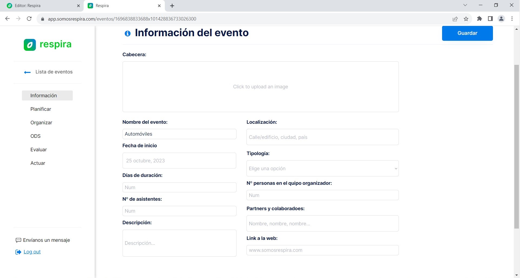
Task: Switch to Editor: Respira tab
Action: (x=42, y=6)
